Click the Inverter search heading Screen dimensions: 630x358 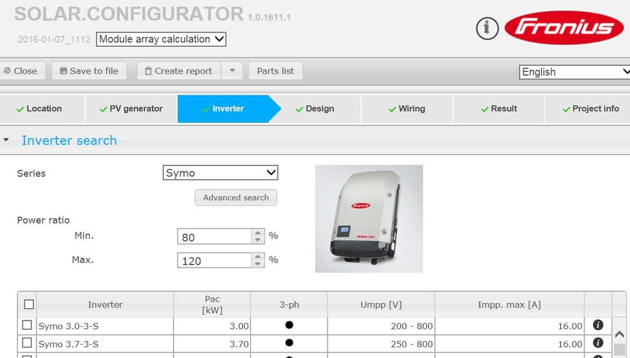click(x=69, y=141)
